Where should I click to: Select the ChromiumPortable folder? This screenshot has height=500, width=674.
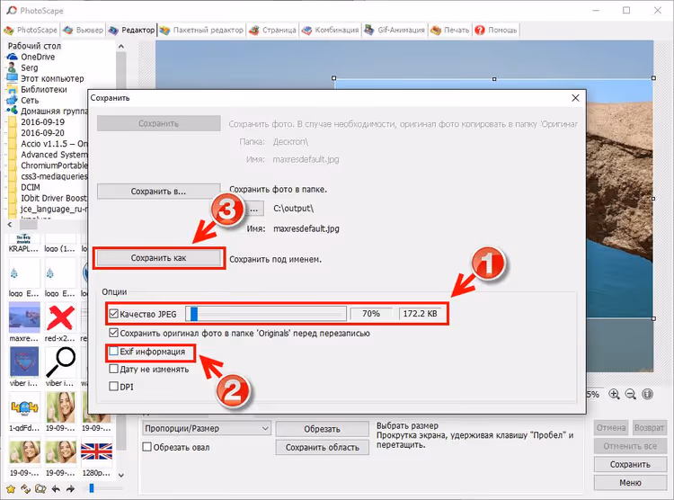[x=54, y=165]
